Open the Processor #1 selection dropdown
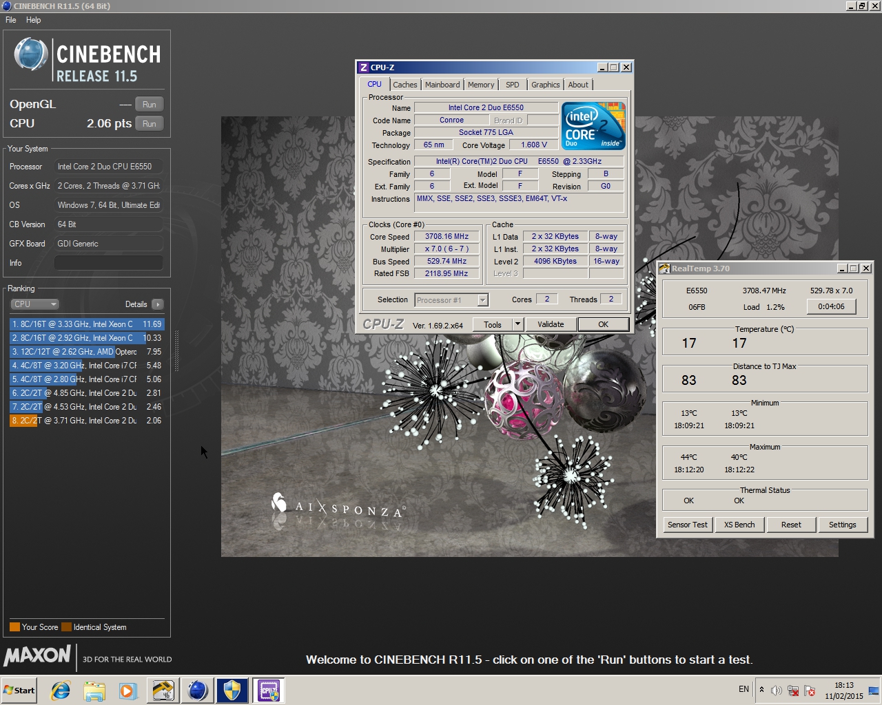The width and height of the screenshot is (882, 705). [451, 300]
